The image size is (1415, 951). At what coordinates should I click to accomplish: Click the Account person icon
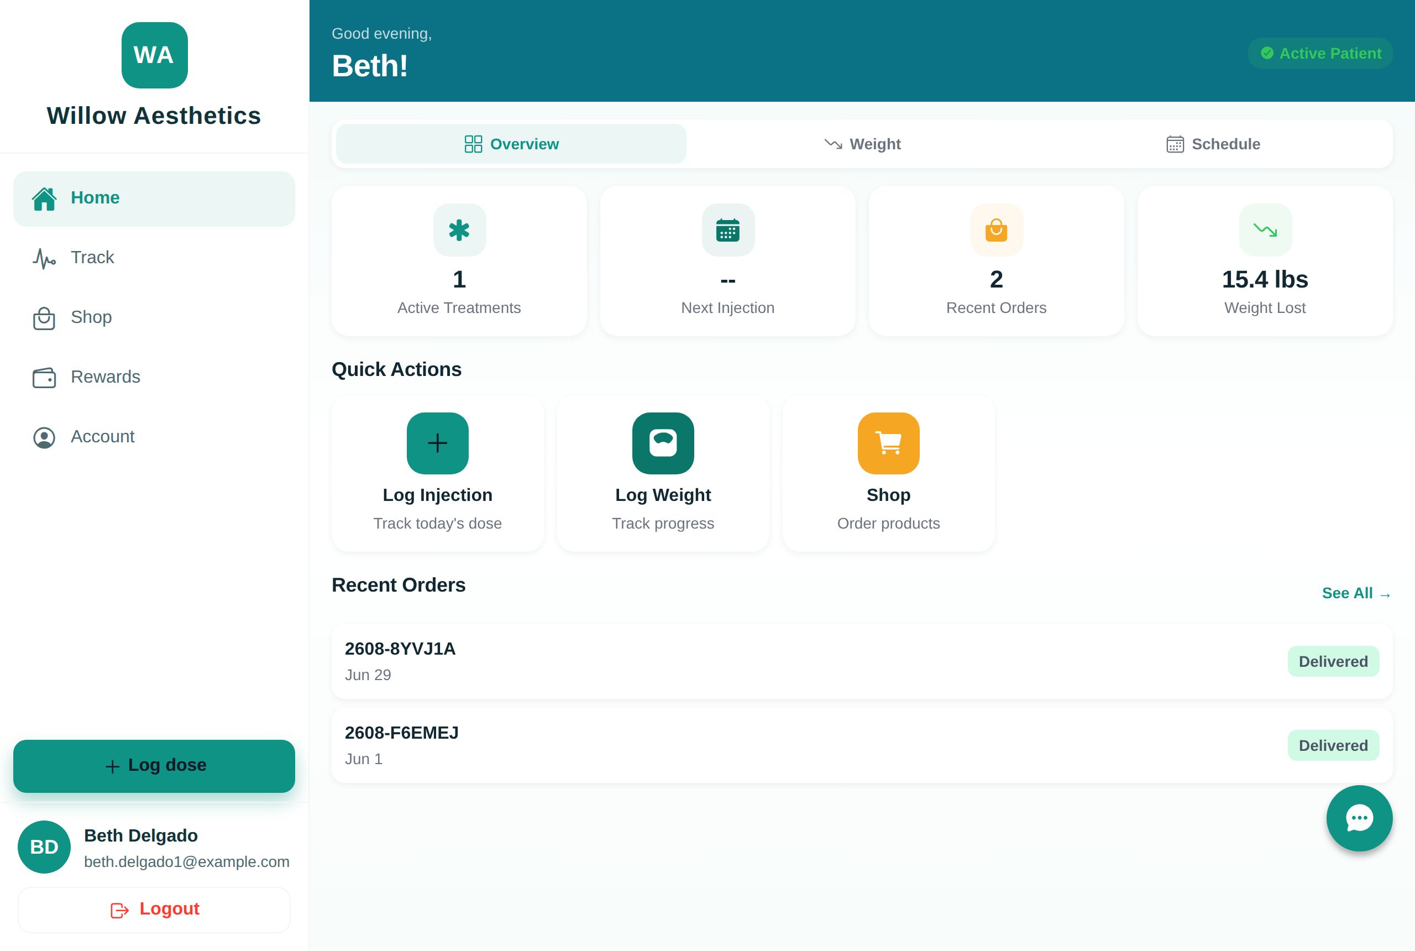coord(44,437)
